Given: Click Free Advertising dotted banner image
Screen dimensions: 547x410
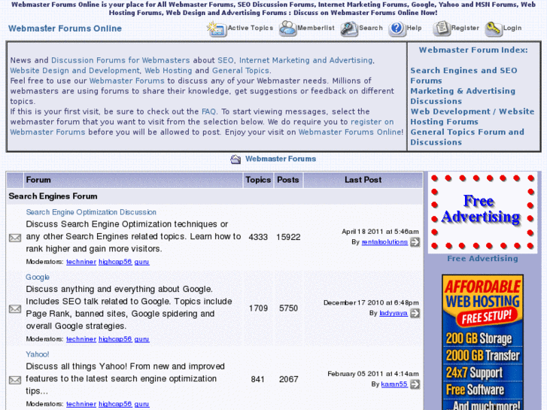Looking at the screenshot, I should coord(482,212).
